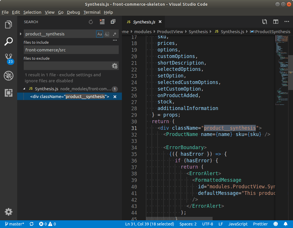Open the Help menu
This screenshot has width=293, height=228.
click(108, 12)
